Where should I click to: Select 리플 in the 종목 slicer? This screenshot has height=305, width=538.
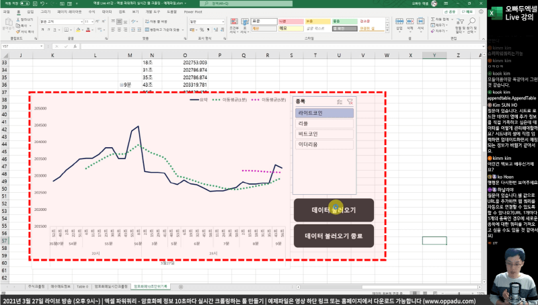[324, 124]
